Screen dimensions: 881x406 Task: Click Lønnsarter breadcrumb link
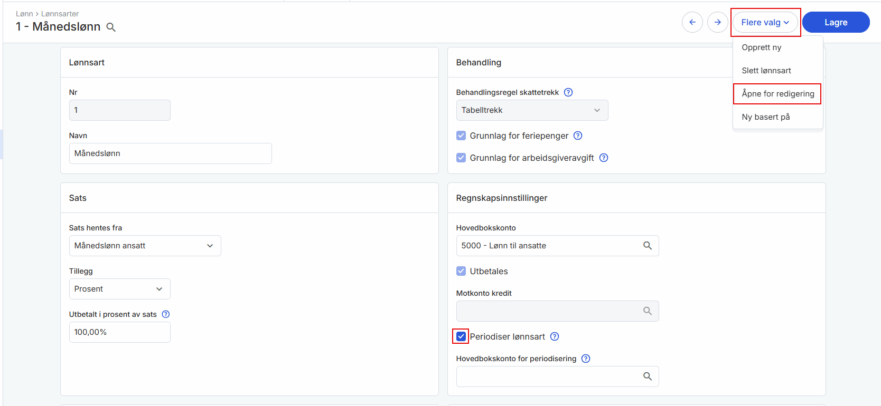pos(60,14)
